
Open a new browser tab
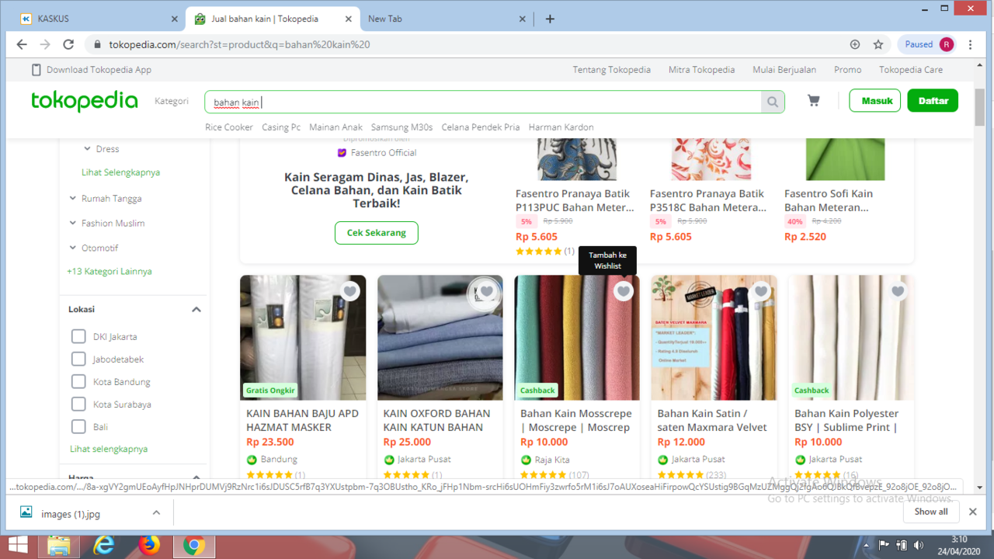[550, 19]
